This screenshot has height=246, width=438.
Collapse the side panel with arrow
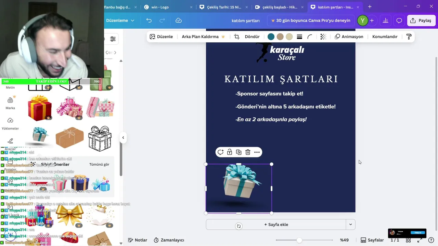pyautogui.click(x=123, y=138)
